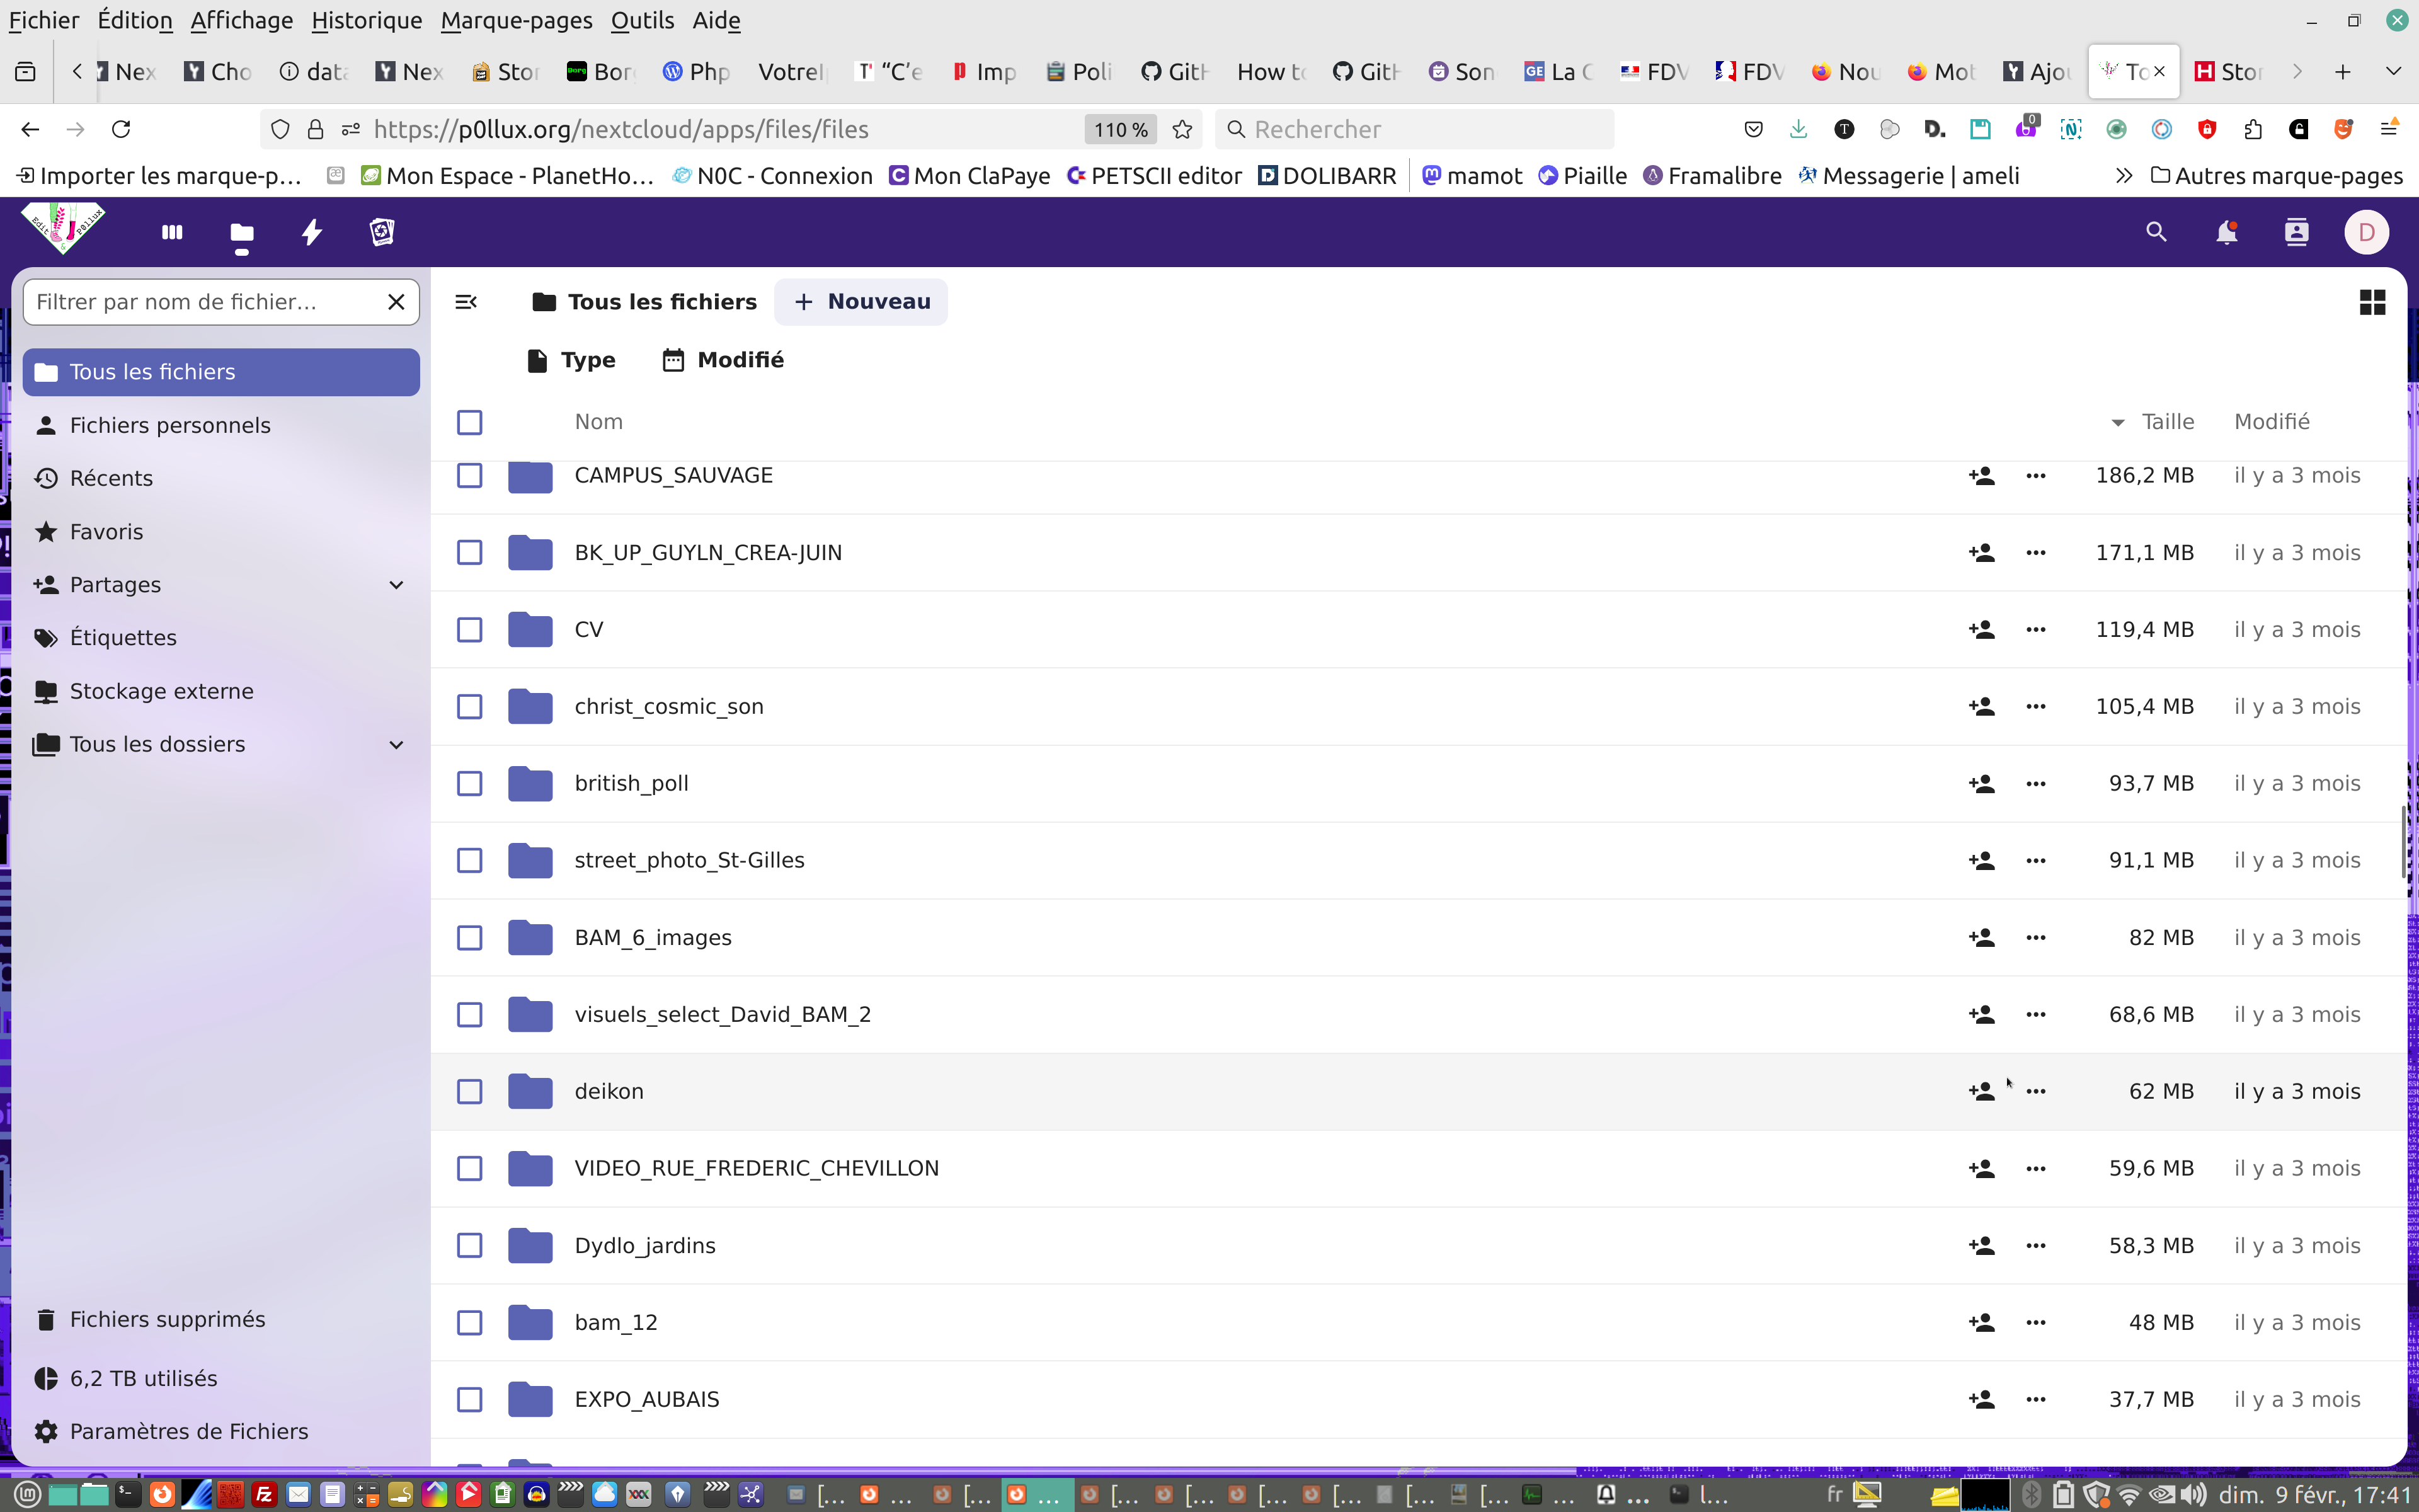Tick the checkbox next to bam_12

tap(470, 1322)
